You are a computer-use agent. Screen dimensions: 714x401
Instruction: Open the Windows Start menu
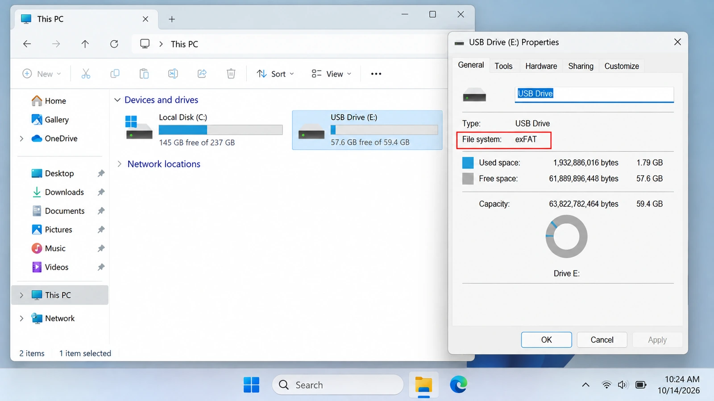pyautogui.click(x=252, y=385)
